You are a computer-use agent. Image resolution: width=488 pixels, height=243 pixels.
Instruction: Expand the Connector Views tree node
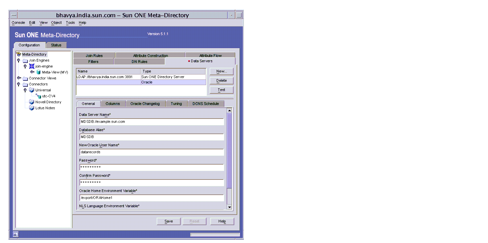tap(19, 78)
